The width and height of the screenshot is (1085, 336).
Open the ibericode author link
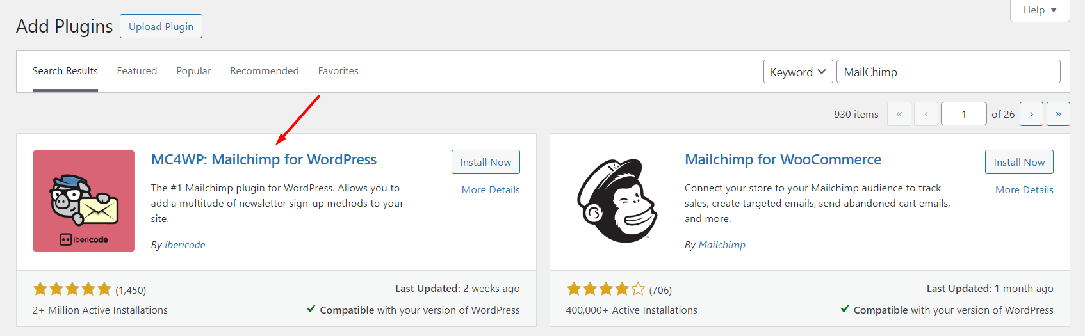(185, 244)
